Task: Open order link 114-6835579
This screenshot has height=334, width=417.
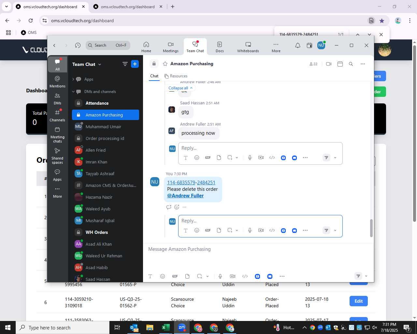Action: pyautogui.click(x=181, y=183)
